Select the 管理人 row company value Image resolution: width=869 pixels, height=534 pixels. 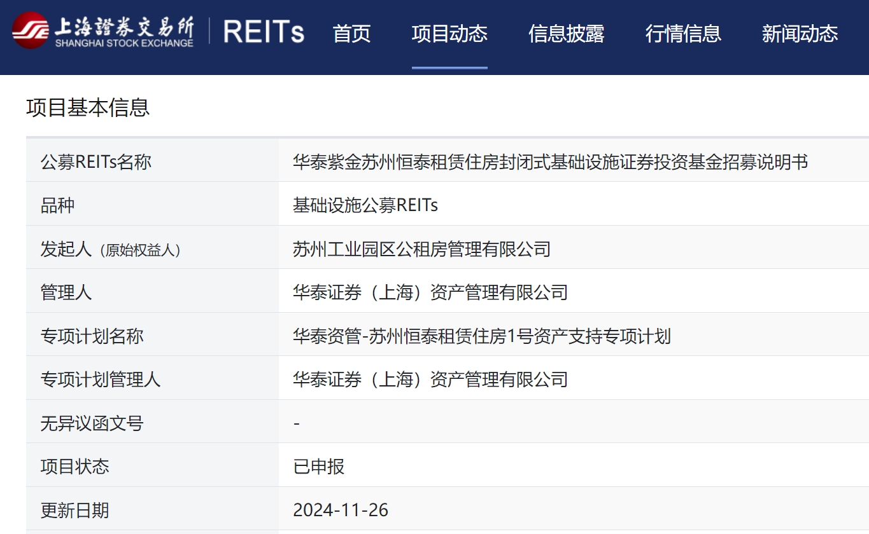(430, 292)
